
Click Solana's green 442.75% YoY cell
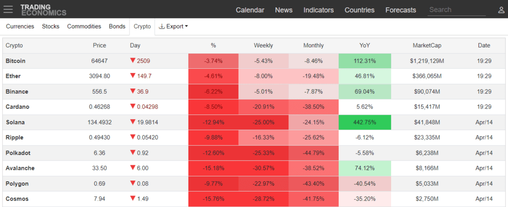pos(365,122)
